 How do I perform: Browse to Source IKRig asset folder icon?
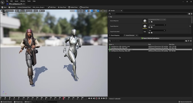(x=152, y=22)
